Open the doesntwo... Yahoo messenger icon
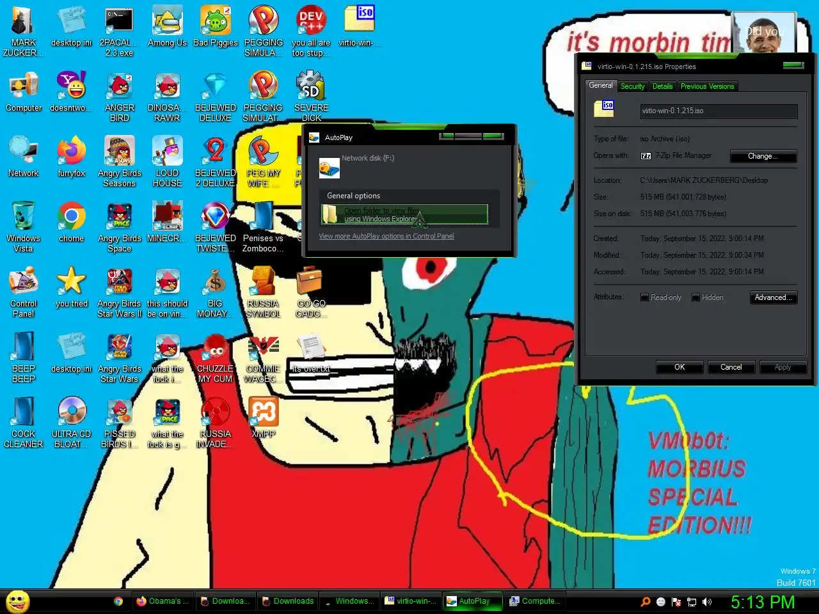The image size is (819, 614). 72,92
